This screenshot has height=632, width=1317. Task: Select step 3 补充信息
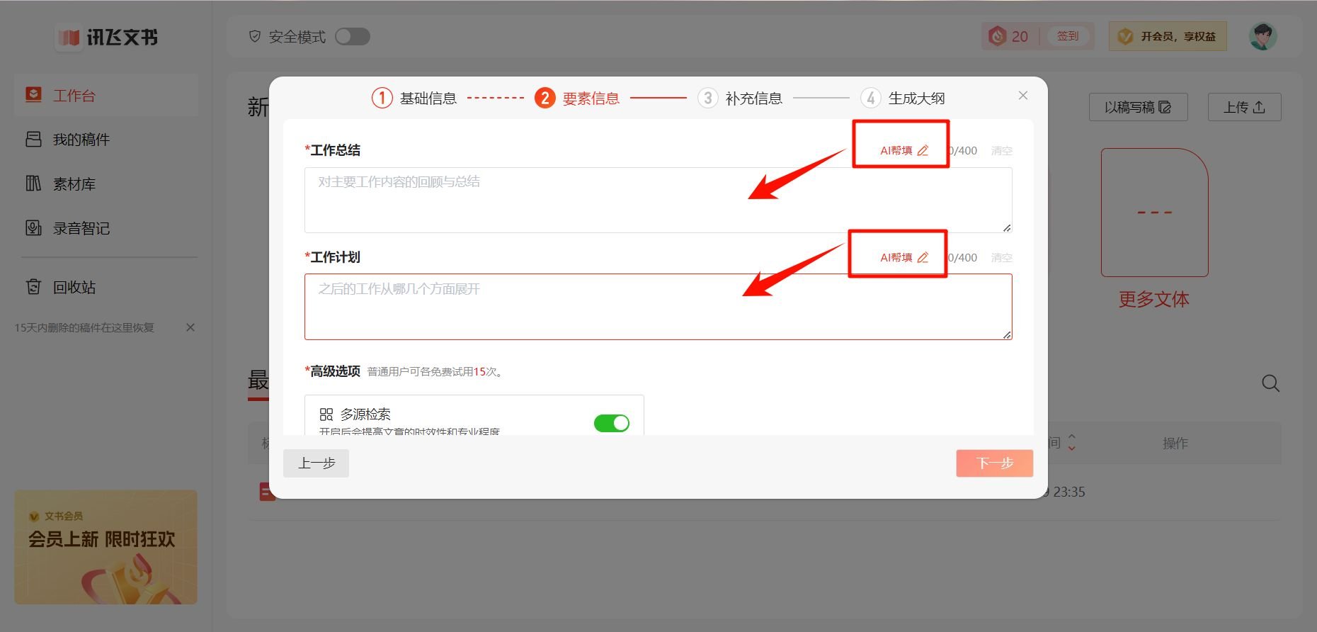click(x=740, y=98)
